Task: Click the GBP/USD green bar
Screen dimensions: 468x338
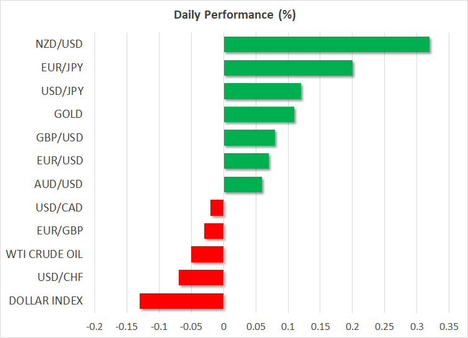Action: 249,138
